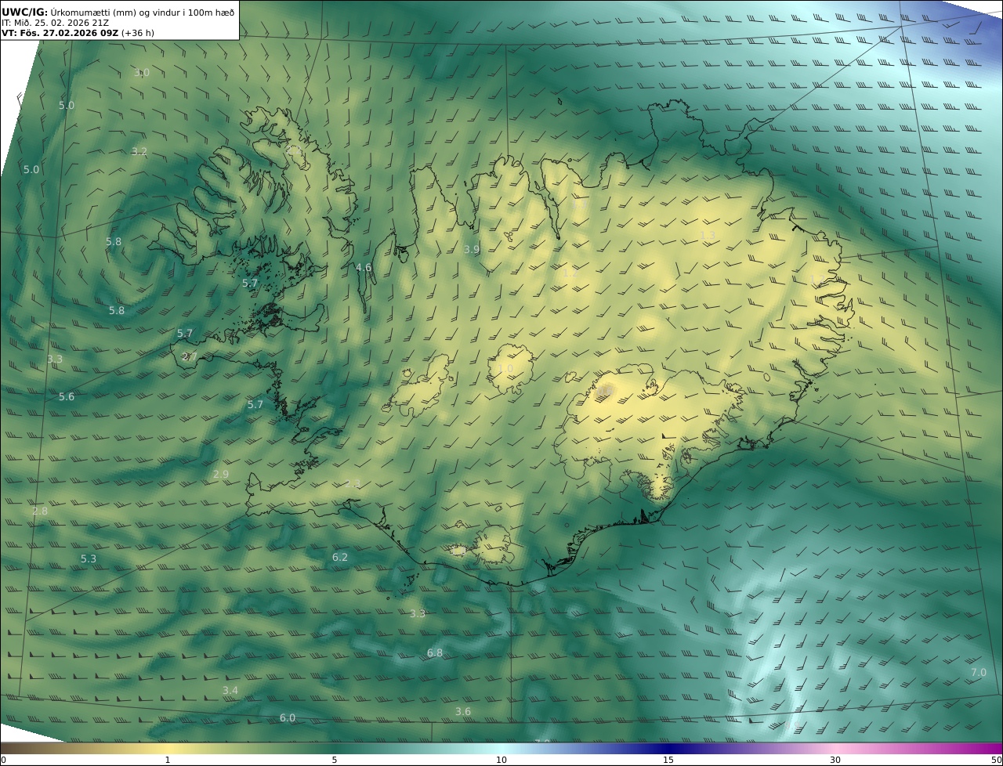
Task: Click the 15 mark on color bar
Action: (x=668, y=760)
